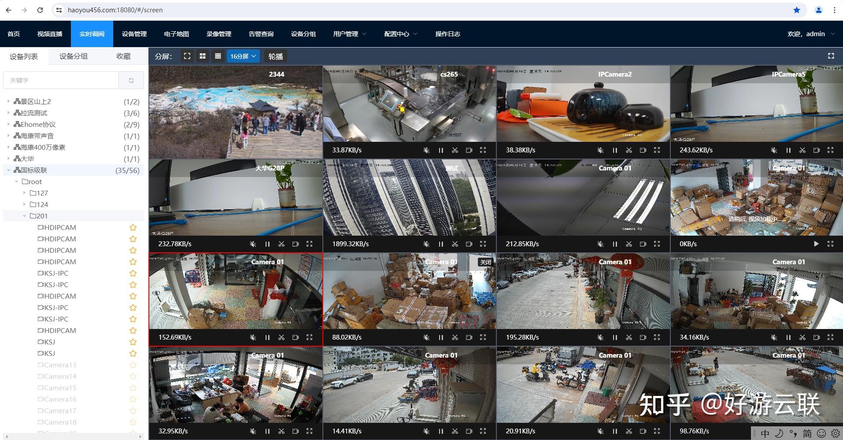Select the nine-split grid layout icon
This screenshot has height=440, width=843.
[x=218, y=56]
